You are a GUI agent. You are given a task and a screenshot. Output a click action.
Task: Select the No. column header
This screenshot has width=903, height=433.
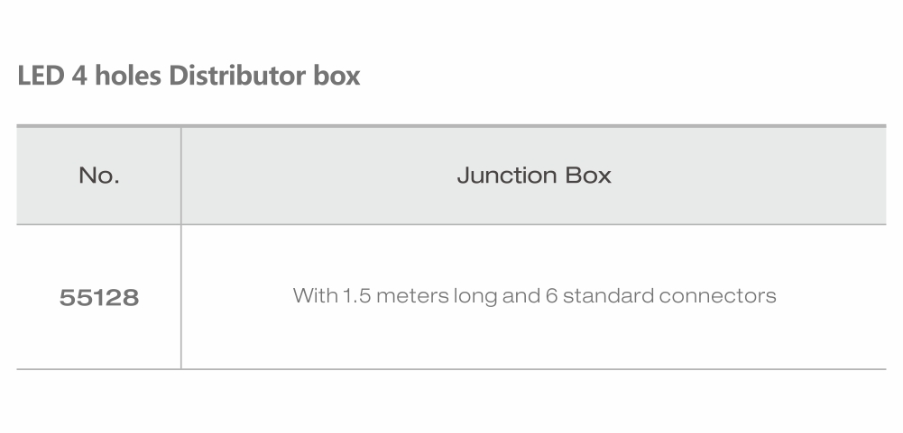(x=99, y=176)
